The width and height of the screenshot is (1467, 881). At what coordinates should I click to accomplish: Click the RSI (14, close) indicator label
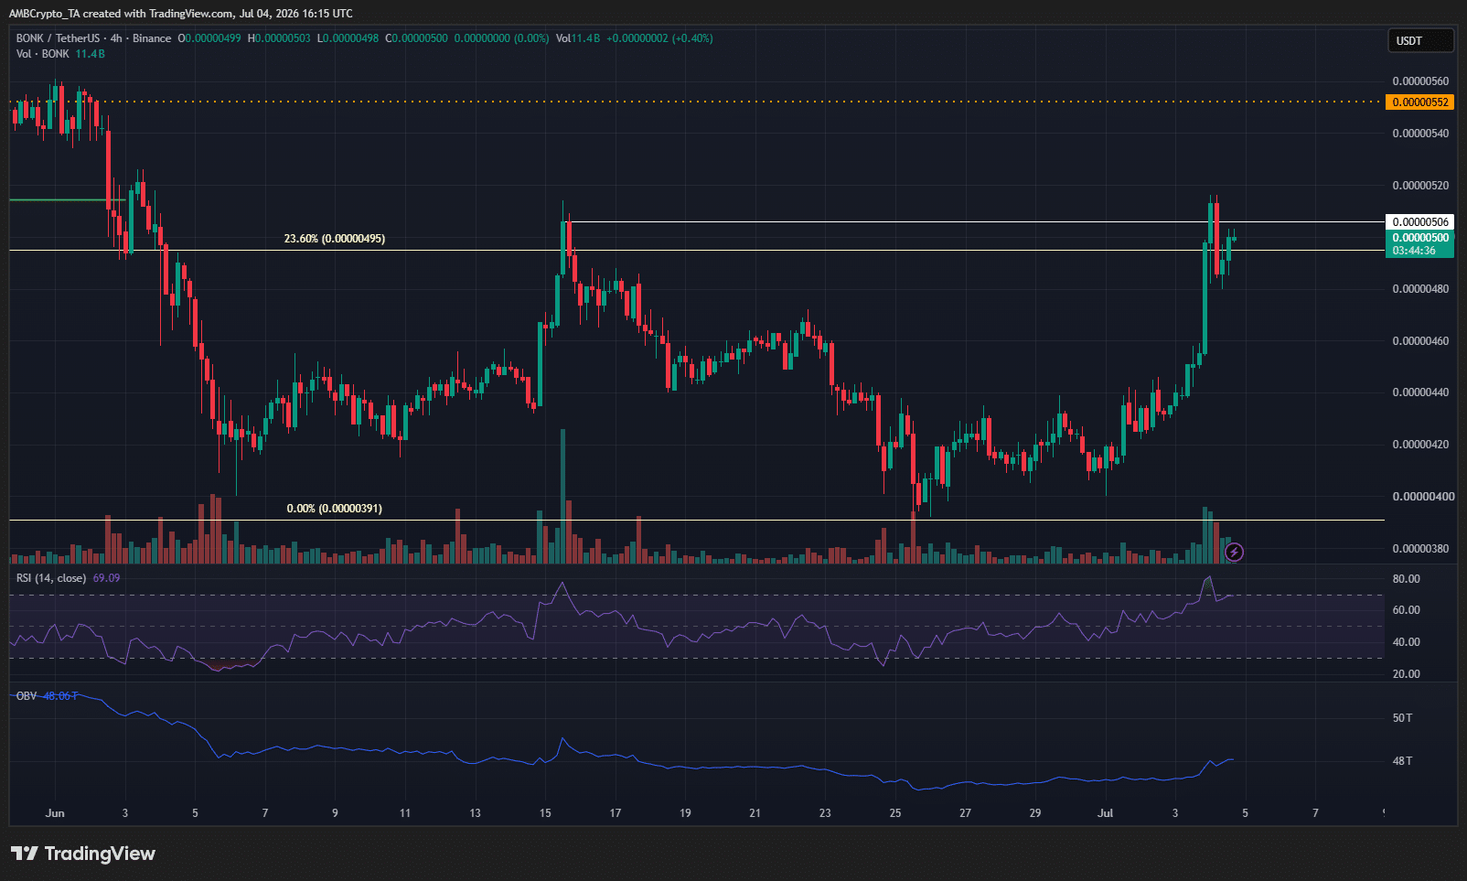tap(51, 578)
